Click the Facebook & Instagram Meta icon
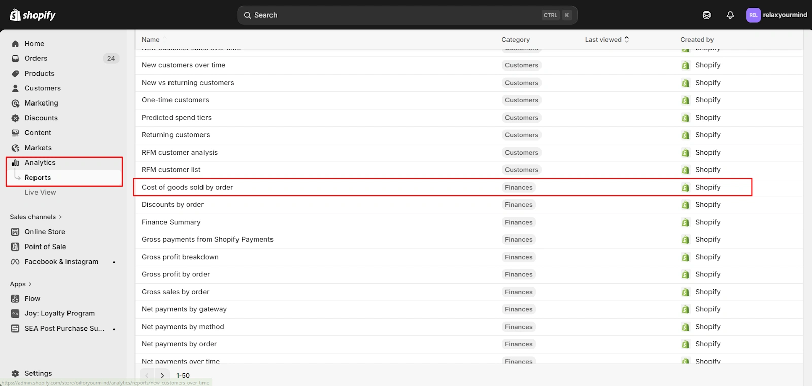 pos(15,262)
